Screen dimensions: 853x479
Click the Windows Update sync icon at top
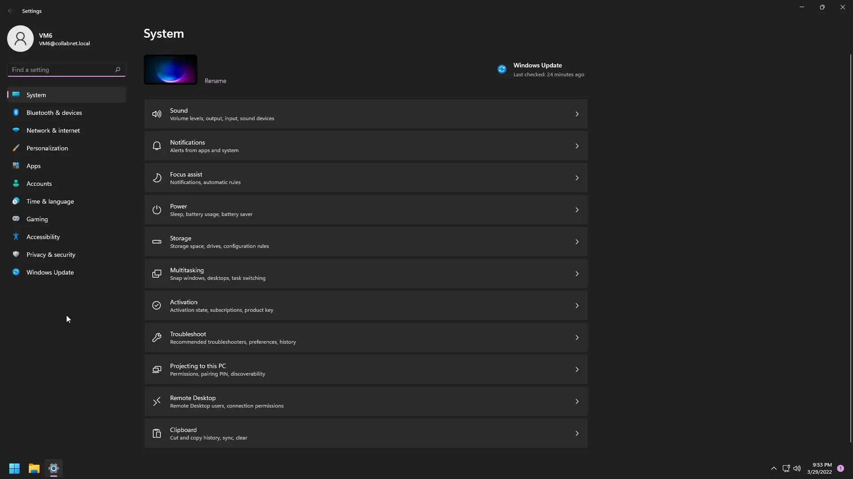(x=502, y=69)
